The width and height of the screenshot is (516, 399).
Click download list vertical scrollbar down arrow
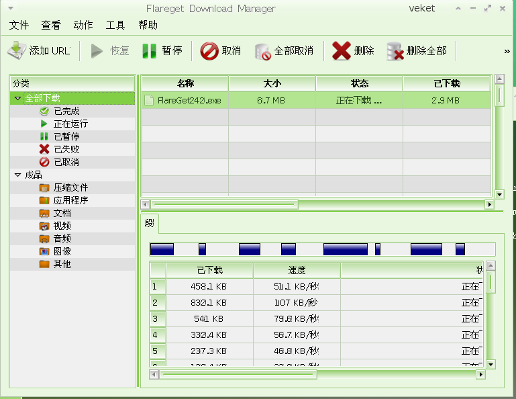499,194
